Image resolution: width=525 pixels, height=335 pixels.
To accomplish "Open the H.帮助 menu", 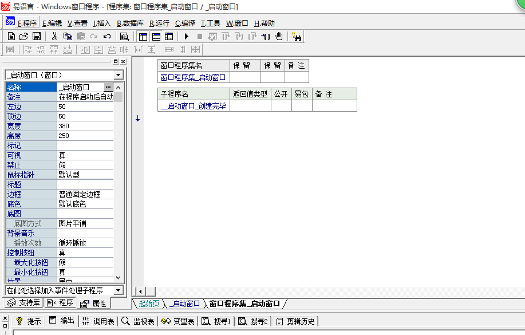I will click(264, 23).
